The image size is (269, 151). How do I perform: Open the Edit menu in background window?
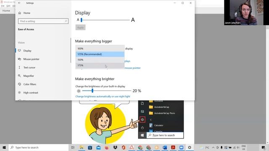click(8, 6)
